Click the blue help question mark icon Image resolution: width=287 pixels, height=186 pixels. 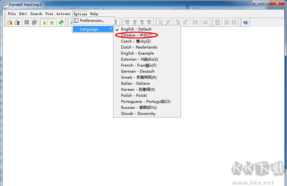click(246, 22)
